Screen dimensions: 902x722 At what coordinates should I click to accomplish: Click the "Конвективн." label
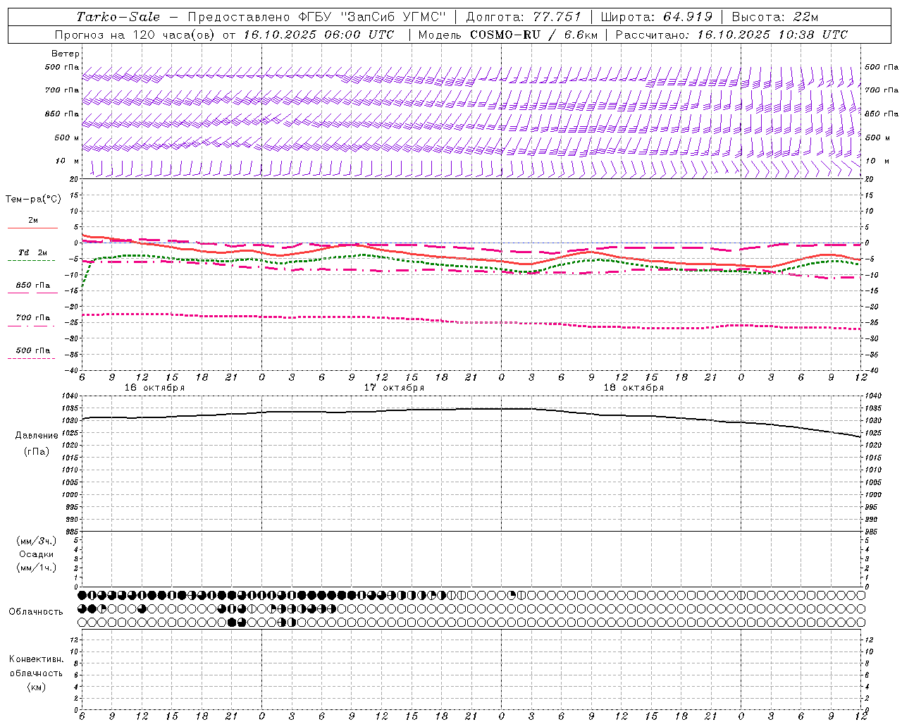click(37, 659)
